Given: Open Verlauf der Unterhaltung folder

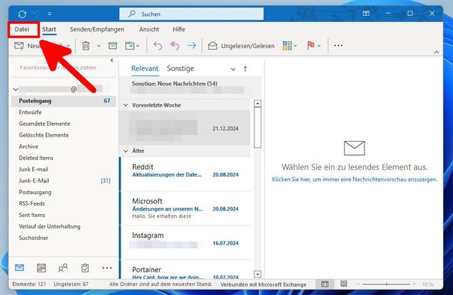Looking at the screenshot, I should (x=49, y=227).
